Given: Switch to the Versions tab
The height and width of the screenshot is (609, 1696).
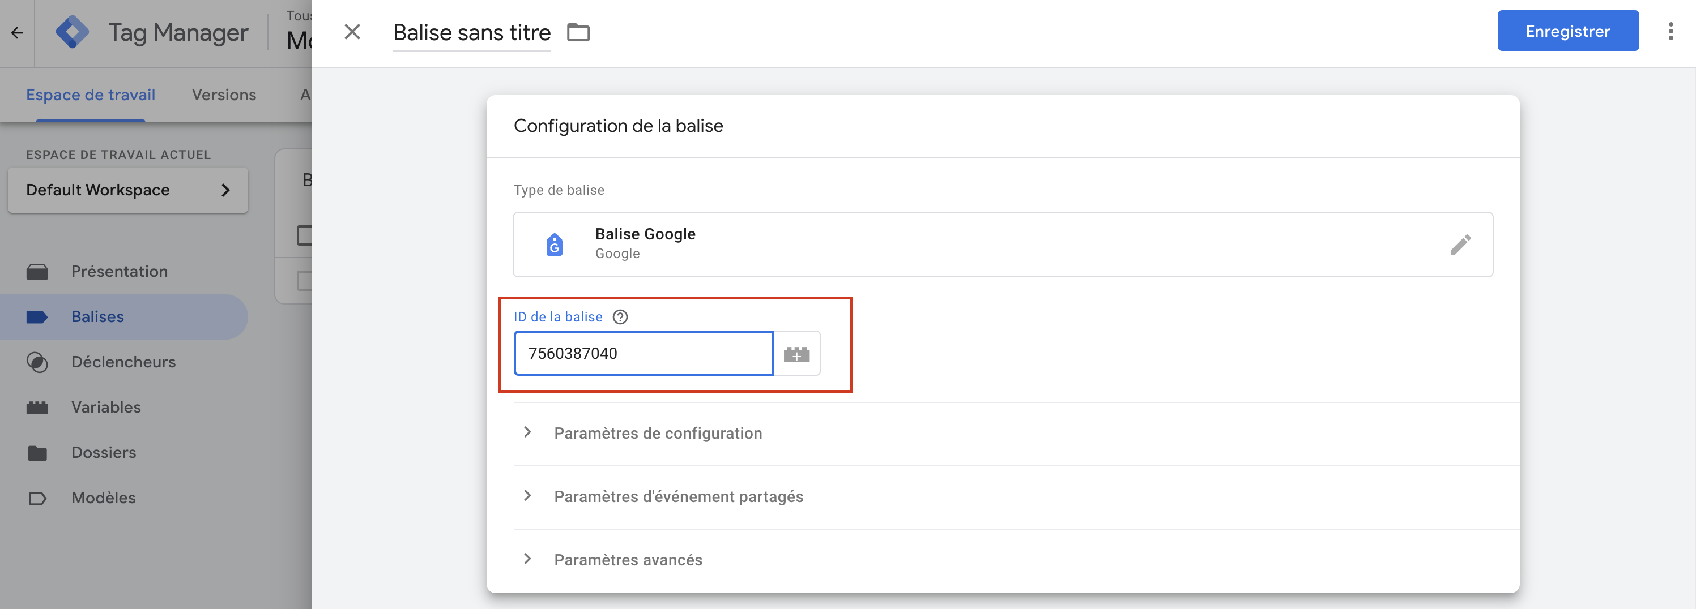Looking at the screenshot, I should [x=223, y=95].
